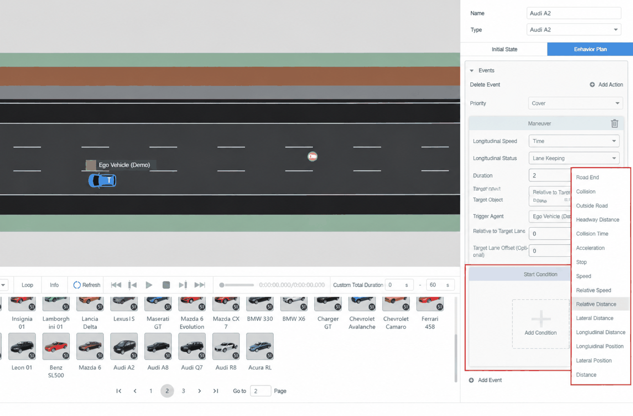
Task: Pick the Audi A8 vehicle thumbnail
Action: pyautogui.click(x=158, y=346)
